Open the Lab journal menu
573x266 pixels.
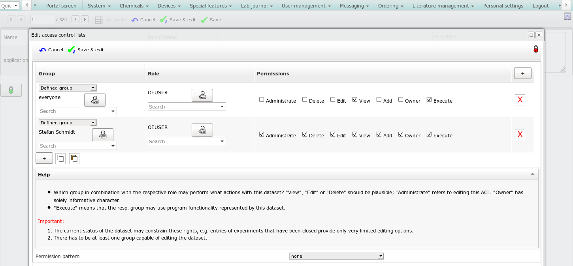(257, 6)
